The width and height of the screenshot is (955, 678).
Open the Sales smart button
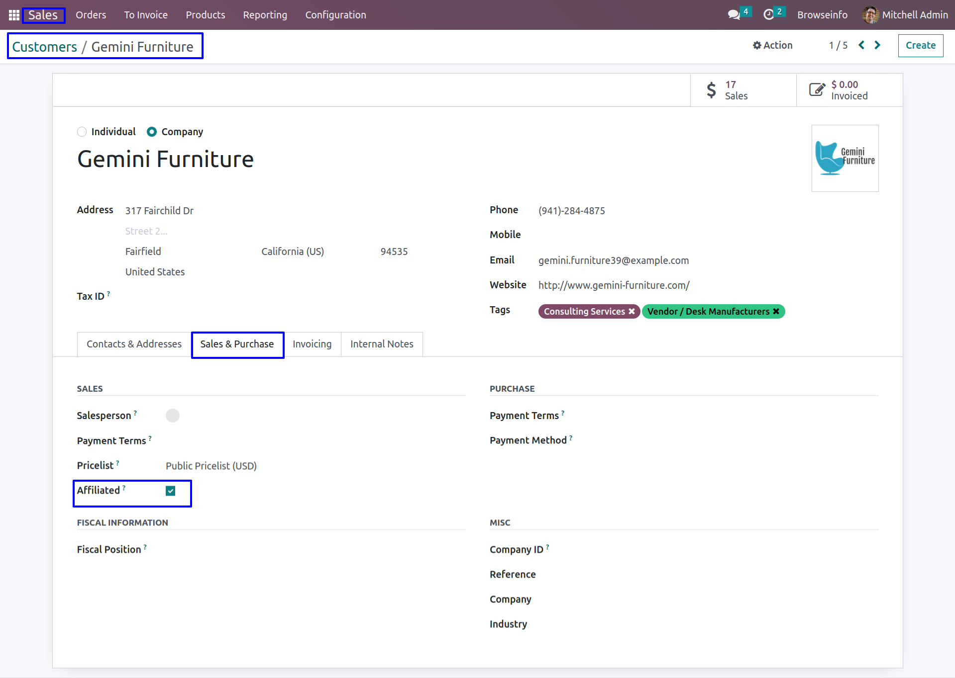tap(743, 90)
